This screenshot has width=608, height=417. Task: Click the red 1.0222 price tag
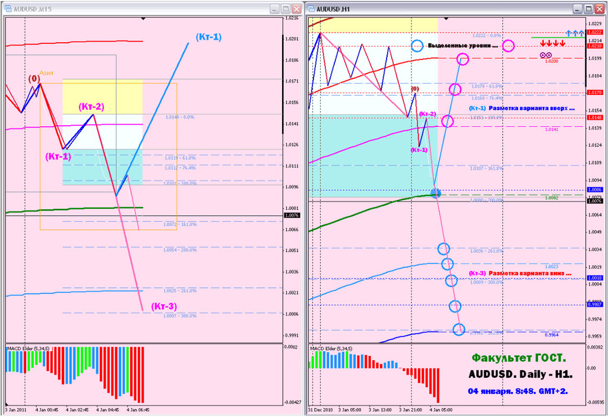pos(595,32)
